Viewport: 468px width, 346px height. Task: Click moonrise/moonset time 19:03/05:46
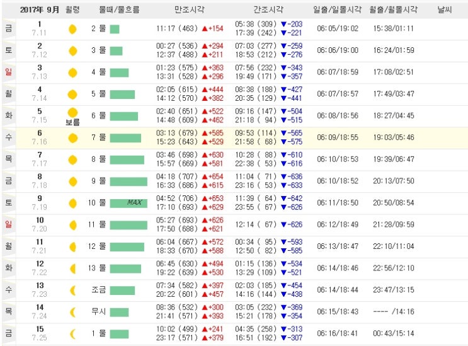[394, 137]
